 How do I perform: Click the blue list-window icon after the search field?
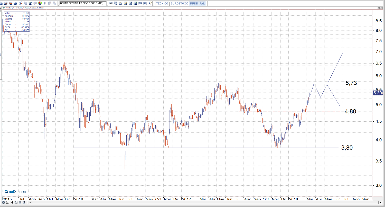pyautogui.click(x=111, y=3)
